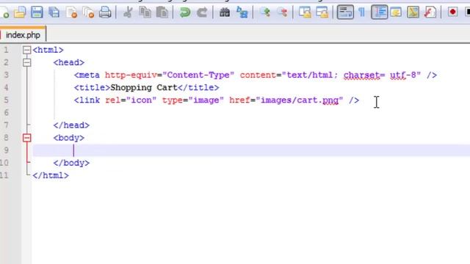Click the charset= utf-8 text on line 3

coord(380,75)
